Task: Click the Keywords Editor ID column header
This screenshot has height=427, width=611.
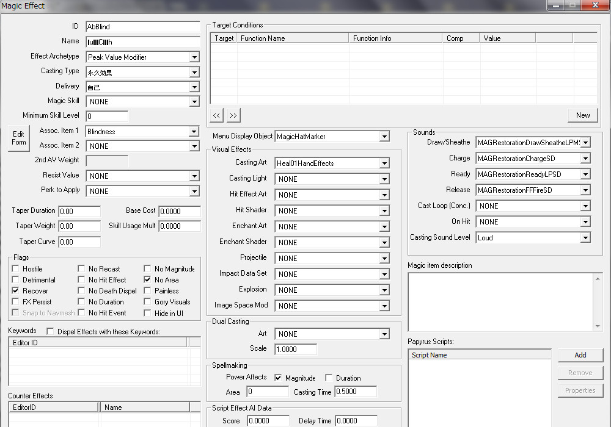Action: pyautogui.click(x=98, y=342)
